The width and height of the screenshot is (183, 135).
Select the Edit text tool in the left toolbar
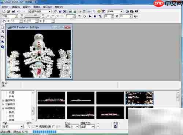pos(3,32)
